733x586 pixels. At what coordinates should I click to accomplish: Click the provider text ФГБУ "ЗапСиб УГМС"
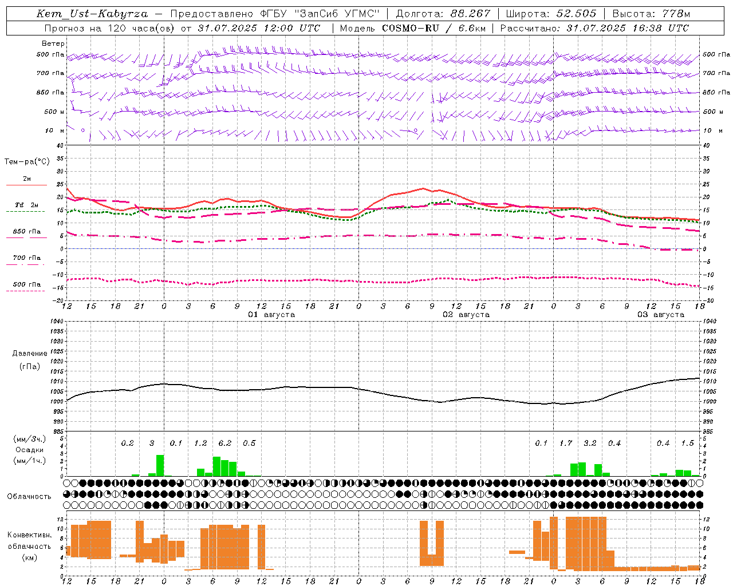click(321, 14)
